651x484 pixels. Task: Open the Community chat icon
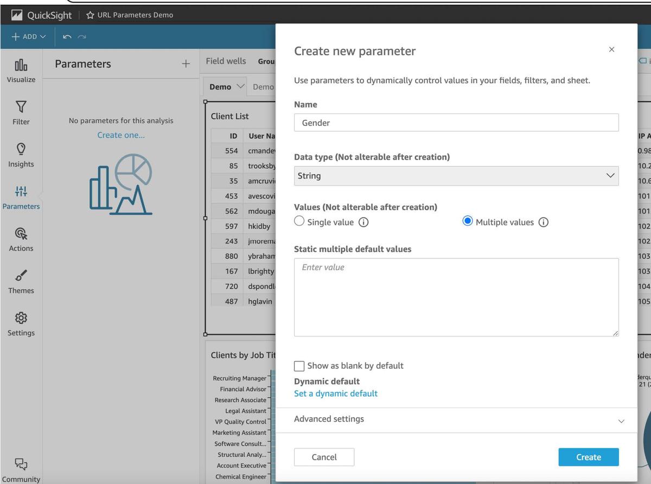[21, 464]
